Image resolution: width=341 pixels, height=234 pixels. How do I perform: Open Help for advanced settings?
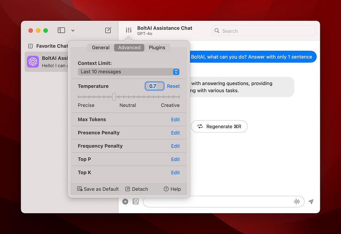[172, 189]
